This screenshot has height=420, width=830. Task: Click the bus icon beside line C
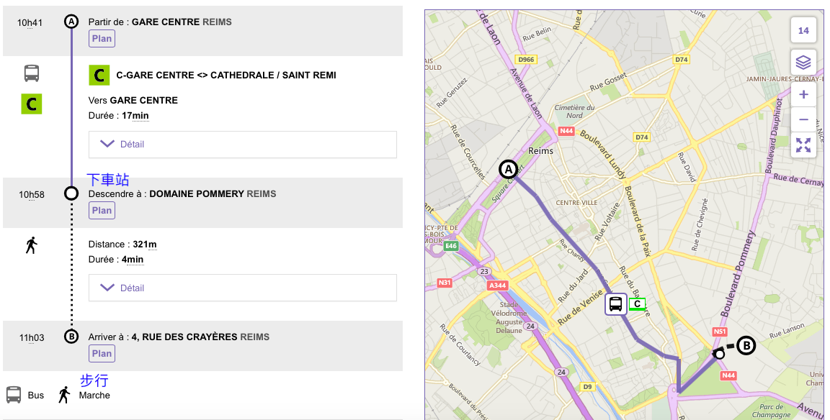[x=32, y=73]
